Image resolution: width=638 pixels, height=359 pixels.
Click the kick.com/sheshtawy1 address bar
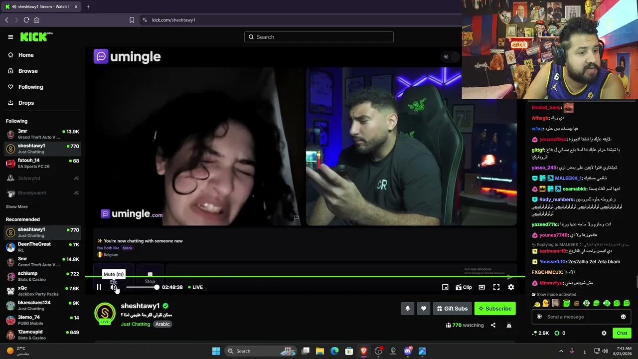point(173,20)
